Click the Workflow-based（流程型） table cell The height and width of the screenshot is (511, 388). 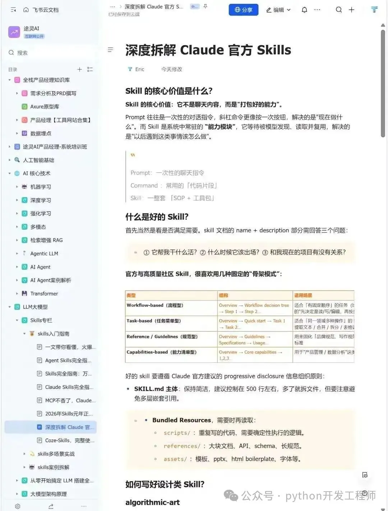[x=171, y=308]
